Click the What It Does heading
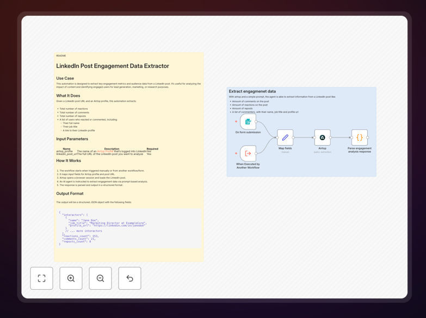 point(68,96)
